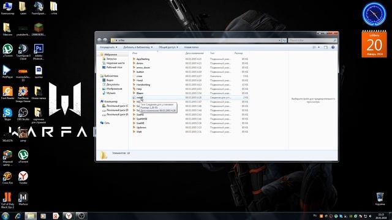The height and width of the screenshot is (220, 392).
Task: Open the OBS Studio taskbar button
Action: (81, 216)
